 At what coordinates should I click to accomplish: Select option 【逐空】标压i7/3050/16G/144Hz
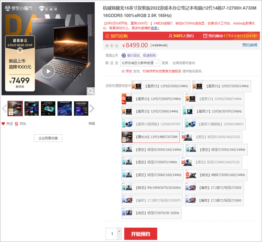pos(216,150)
